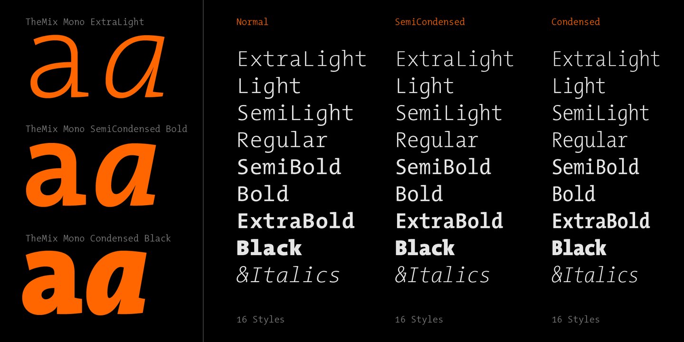Click the italic ExtraLight orange letter a
Screen dimensions: 684x342
coord(136,67)
